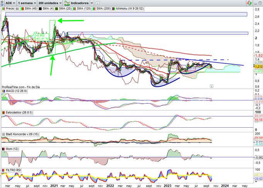Click the 1,52 red price tag
Screen dimensions: 263x188
coord(259,56)
